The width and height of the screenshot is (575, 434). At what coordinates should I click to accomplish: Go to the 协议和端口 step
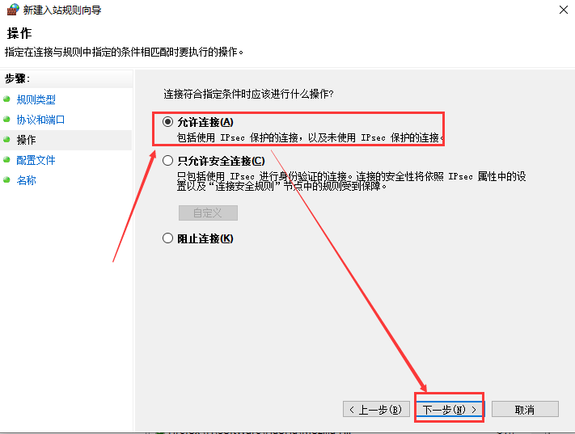click(40, 120)
